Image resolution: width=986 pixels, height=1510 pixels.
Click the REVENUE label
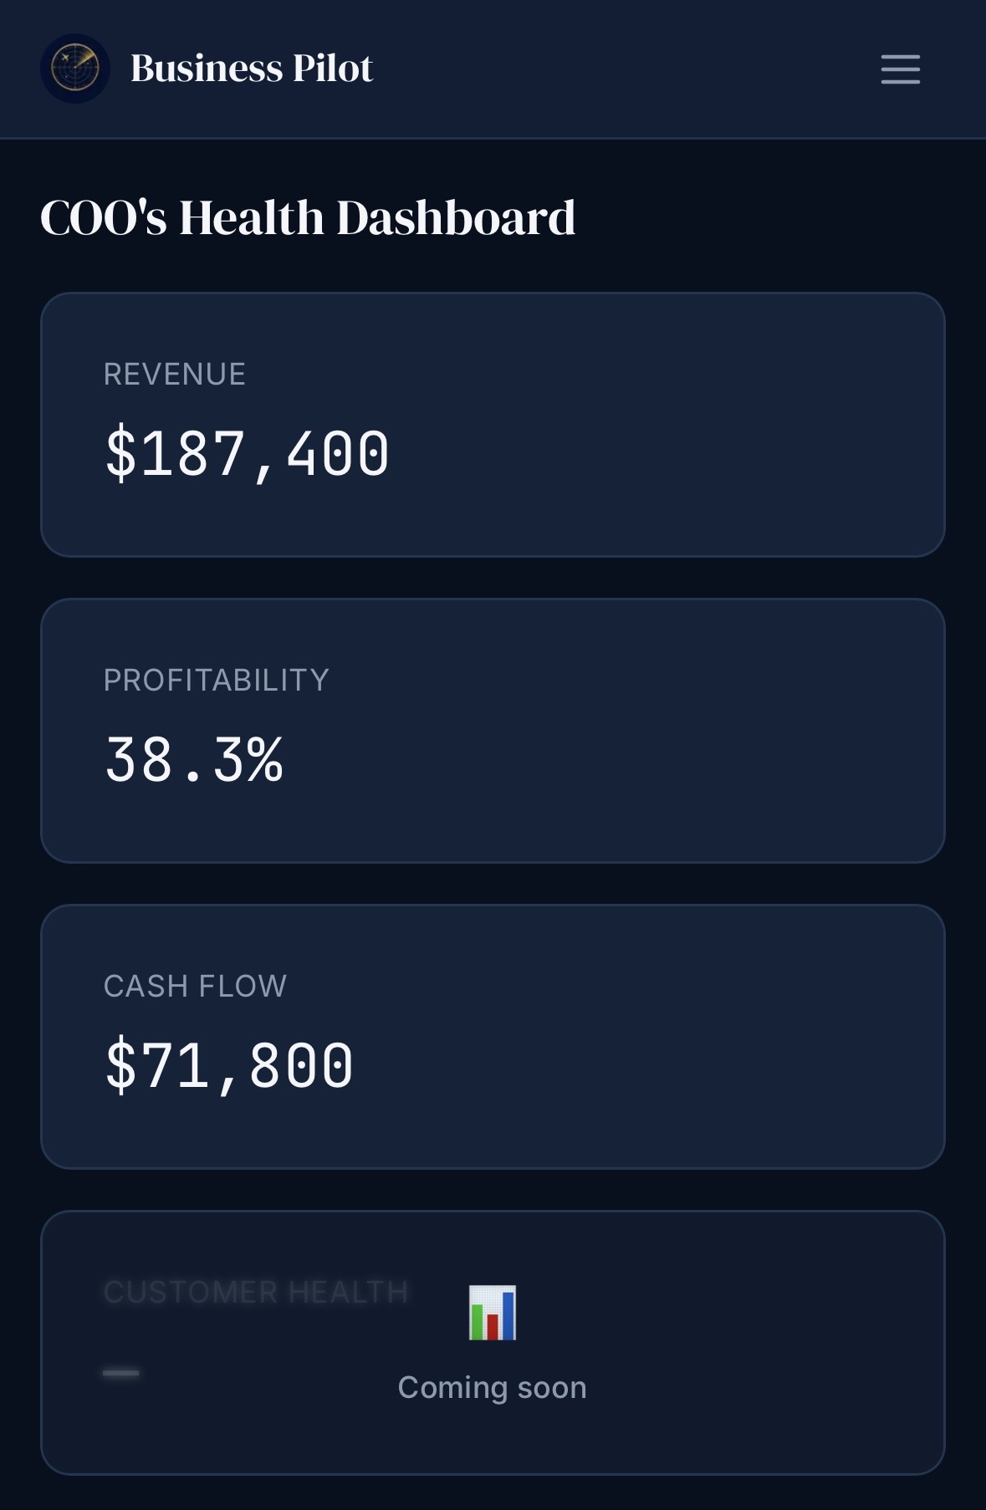[x=175, y=375]
